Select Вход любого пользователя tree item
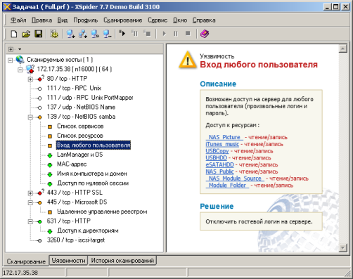Viewport: 353px width, 279px height. coord(94,145)
